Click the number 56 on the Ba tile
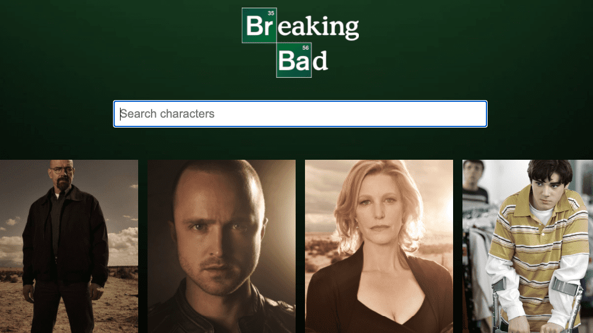 click(306, 48)
